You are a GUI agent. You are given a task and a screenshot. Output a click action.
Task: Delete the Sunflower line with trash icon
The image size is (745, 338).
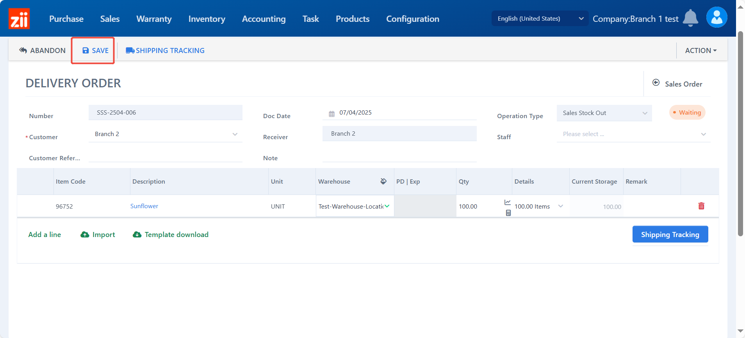tap(701, 206)
